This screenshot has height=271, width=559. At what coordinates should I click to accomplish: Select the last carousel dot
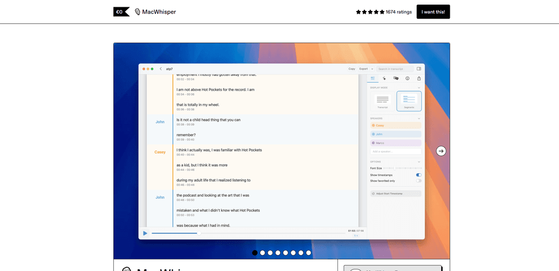308,253
